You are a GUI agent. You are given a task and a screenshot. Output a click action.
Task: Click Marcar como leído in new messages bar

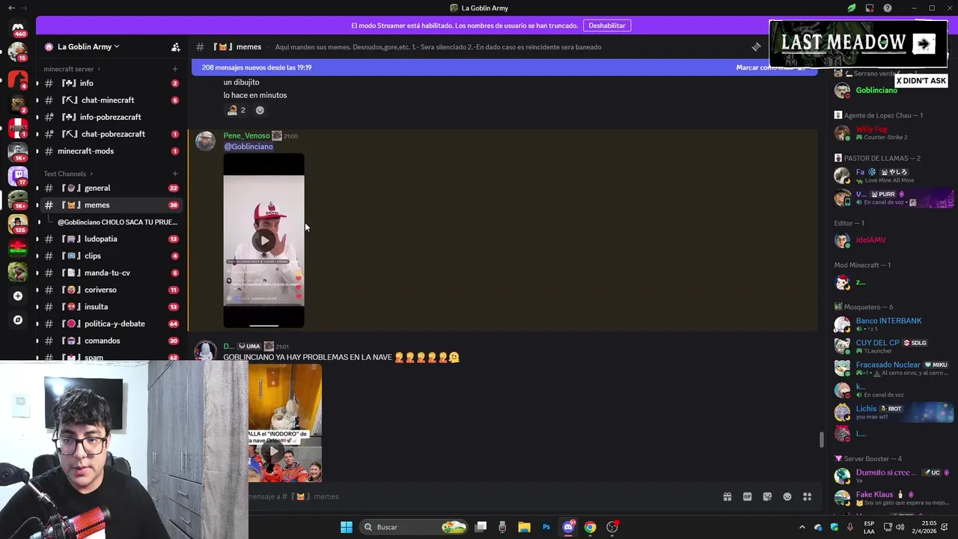coord(765,67)
